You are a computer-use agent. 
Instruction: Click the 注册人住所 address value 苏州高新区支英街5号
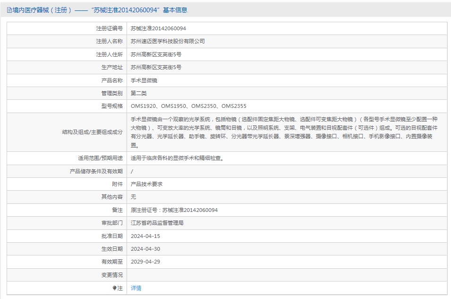tap(156, 54)
